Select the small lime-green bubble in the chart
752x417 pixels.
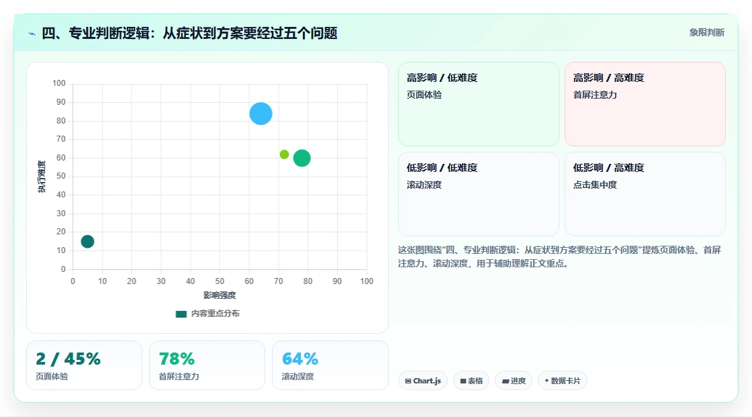coord(285,154)
